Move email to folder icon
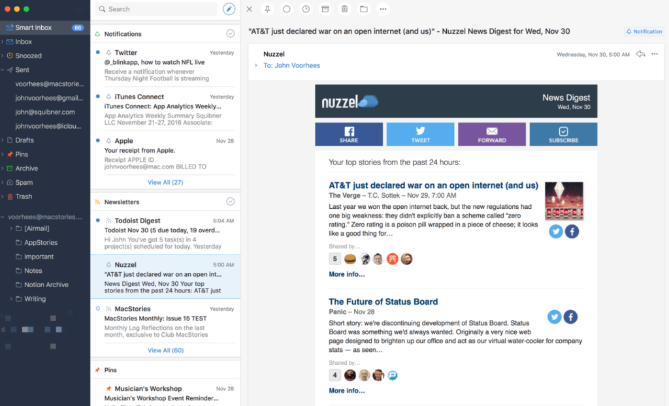669x406 pixels. click(x=363, y=9)
